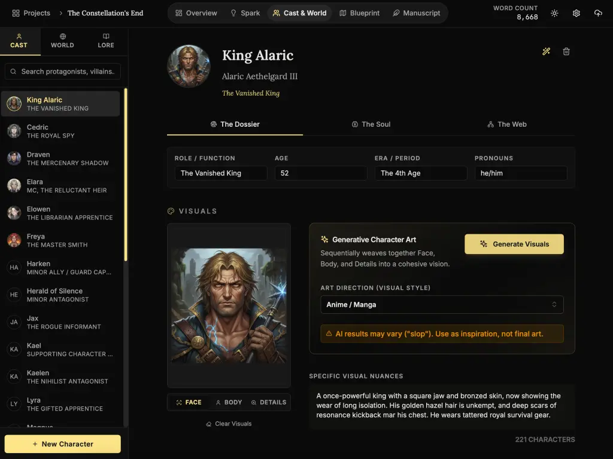Click the AGE input field
Image resolution: width=613 pixels, height=459 pixels.
point(321,173)
